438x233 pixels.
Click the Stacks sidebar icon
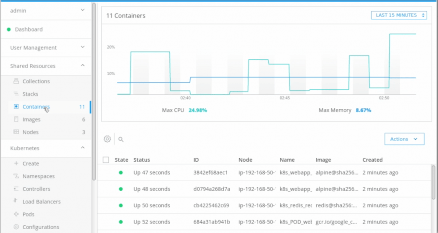(x=16, y=94)
